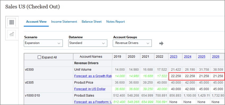Switch to the Balance Sheet tab

(x=92, y=22)
